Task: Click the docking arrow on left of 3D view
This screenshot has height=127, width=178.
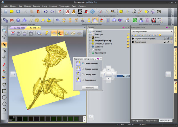Action: pyautogui.click(x=13, y=74)
